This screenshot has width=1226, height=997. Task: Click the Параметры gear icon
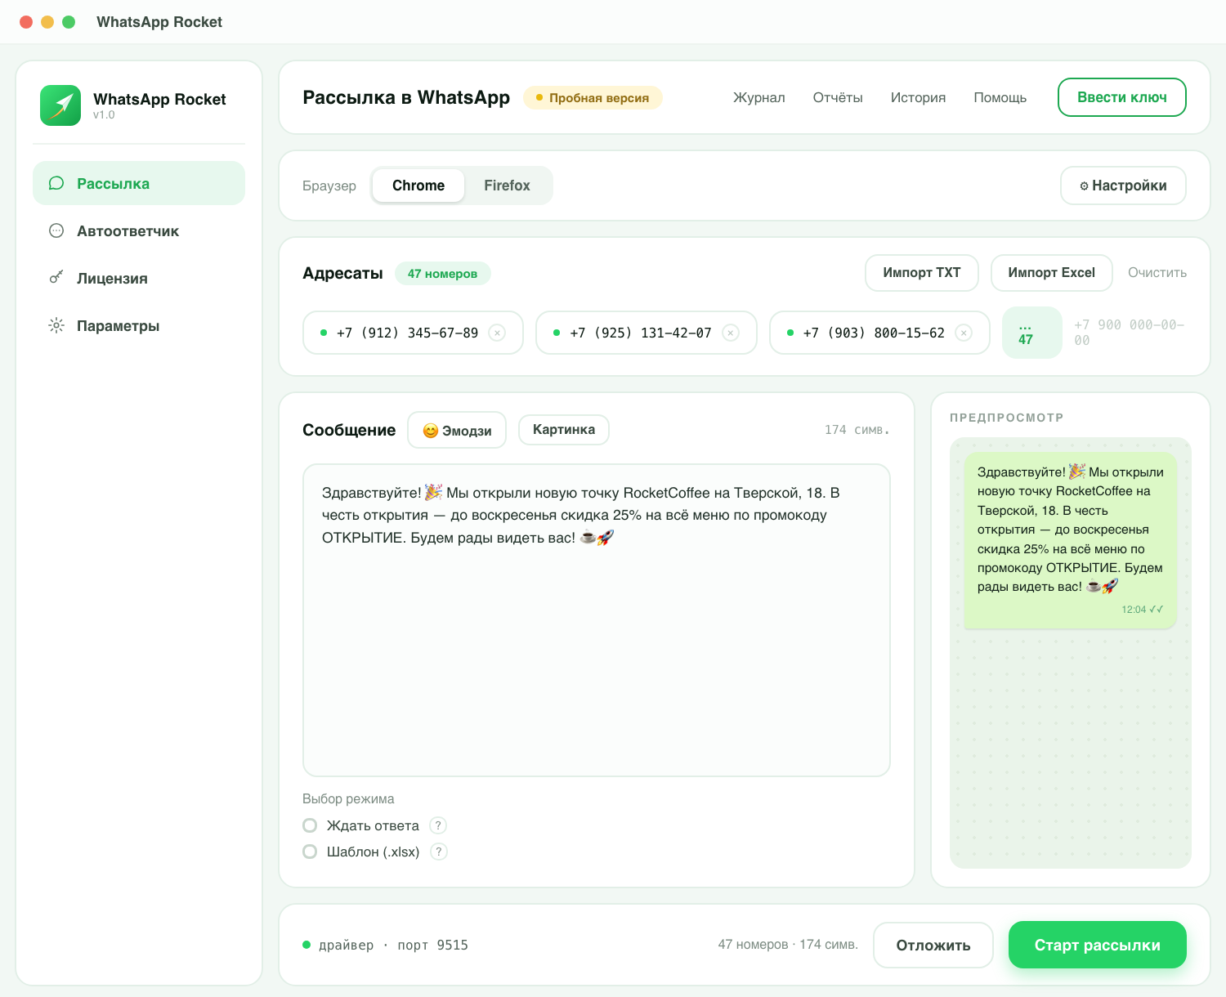[56, 325]
